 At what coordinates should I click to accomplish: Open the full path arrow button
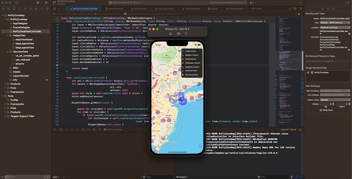click(x=349, y=50)
